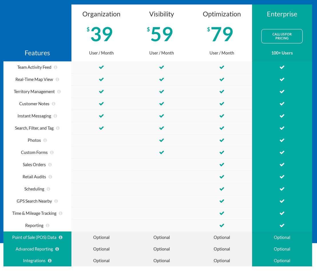317x273 pixels.
Task: Click the 100+ Users label
Action: click(x=282, y=53)
